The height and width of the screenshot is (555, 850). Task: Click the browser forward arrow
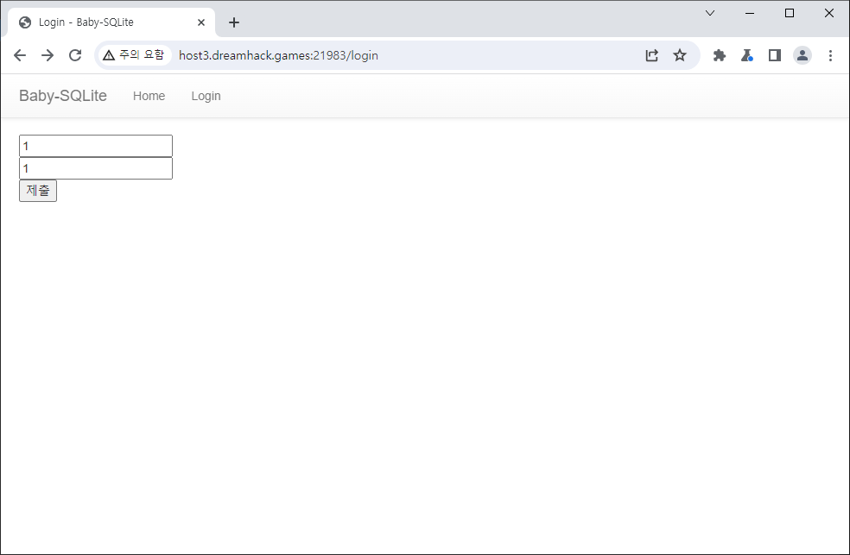coord(48,55)
